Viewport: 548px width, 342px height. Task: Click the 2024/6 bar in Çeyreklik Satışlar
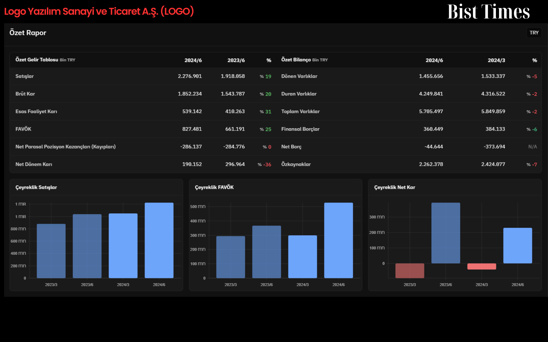tap(159, 240)
